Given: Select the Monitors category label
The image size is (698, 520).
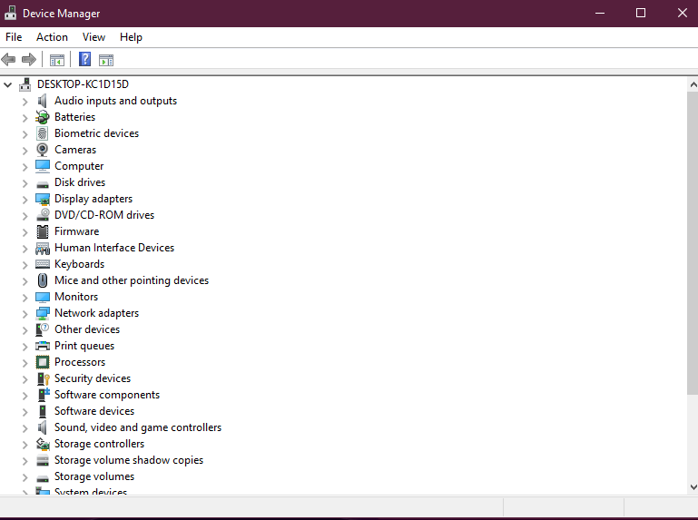Looking at the screenshot, I should tap(76, 297).
